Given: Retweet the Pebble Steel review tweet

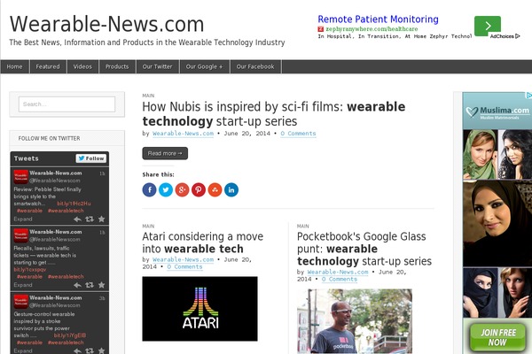Looking at the screenshot, I should tap(90, 219).
